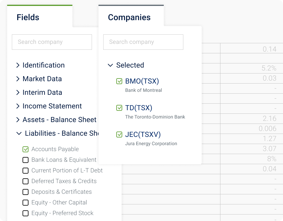Check the Bank Loans & Equivalent box
Viewport: 283px width, 221px height.
tap(26, 160)
